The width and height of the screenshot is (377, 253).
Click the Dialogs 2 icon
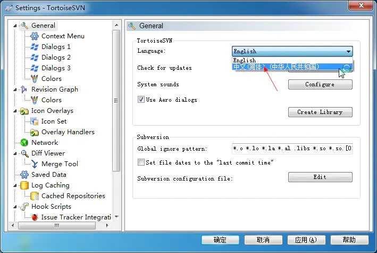(35, 58)
